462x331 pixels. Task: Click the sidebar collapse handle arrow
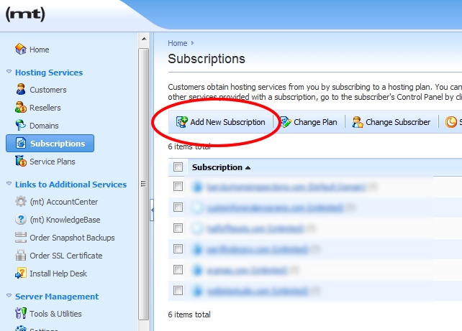[x=152, y=210]
